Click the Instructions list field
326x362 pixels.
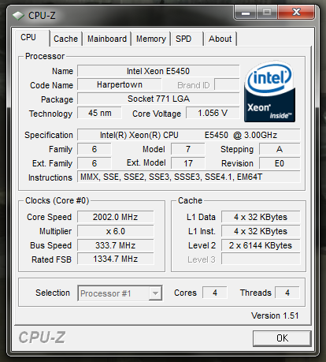point(189,177)
